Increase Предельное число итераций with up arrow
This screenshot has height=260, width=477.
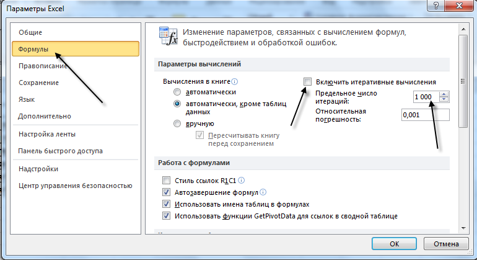444,94
